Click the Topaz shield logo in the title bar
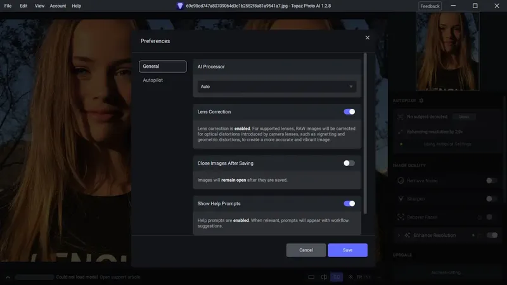The width and height of the screenshot is (507, 285). 180,6
